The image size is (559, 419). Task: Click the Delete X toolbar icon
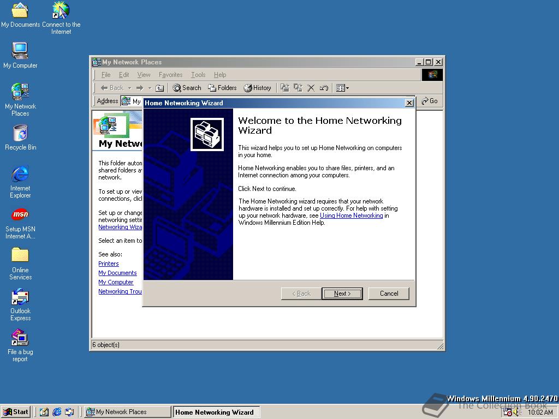(x=311, y=88)
